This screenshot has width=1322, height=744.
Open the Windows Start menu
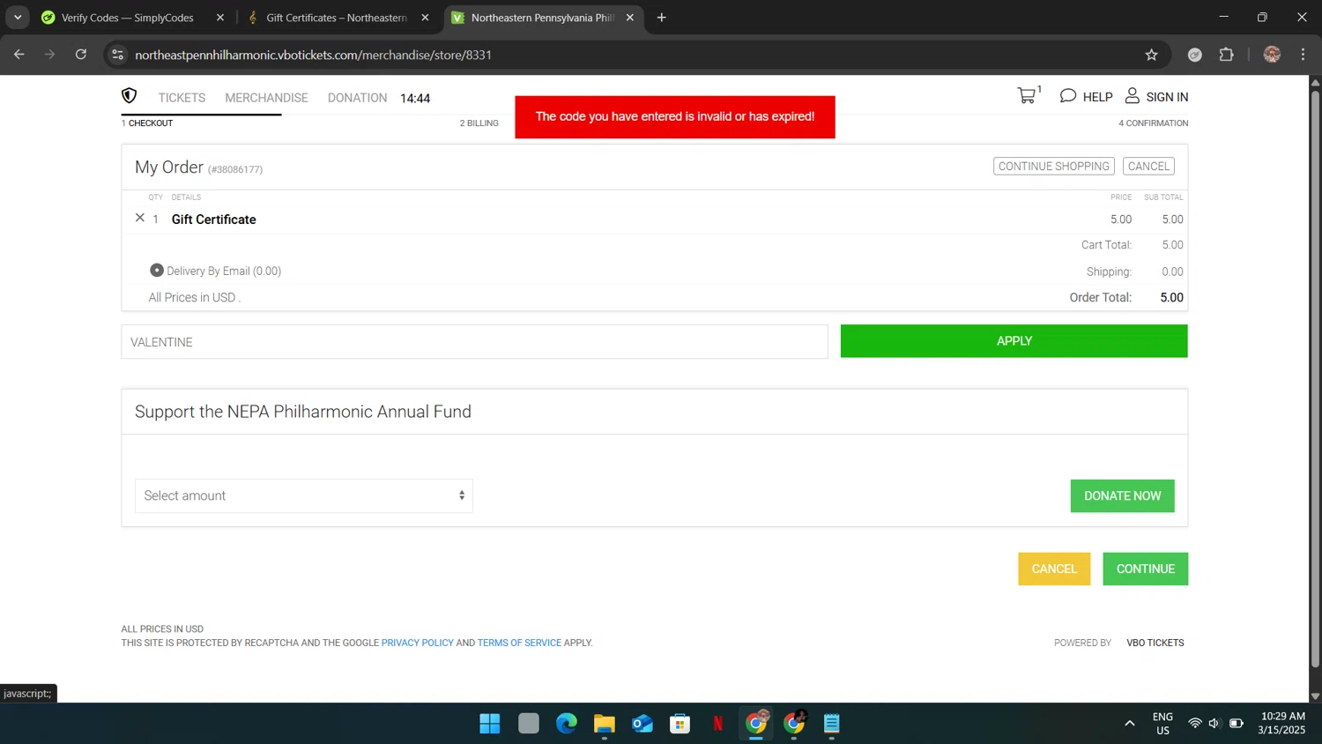(490, 724)
